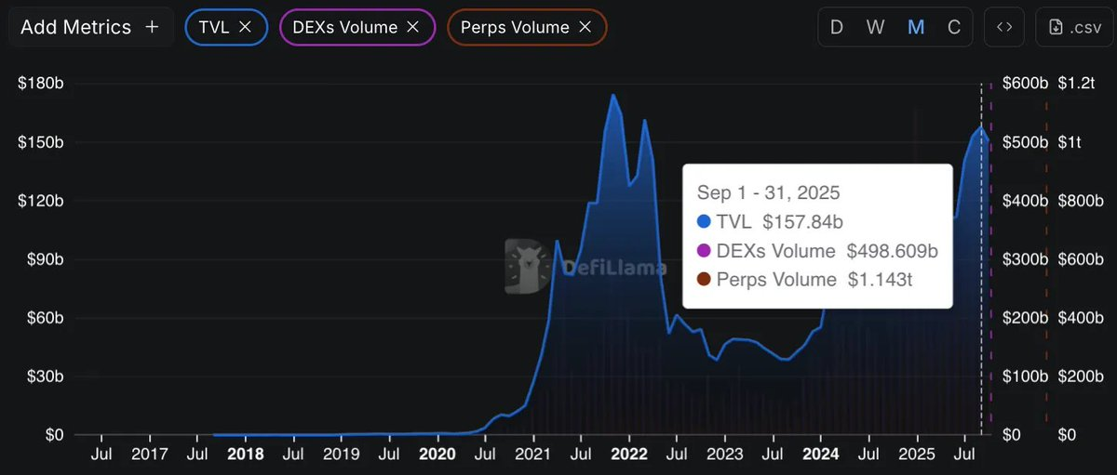Click the TVL peak of the chart line
The width and height of the screenshot is (1117, 475).
tap(613, 95)
